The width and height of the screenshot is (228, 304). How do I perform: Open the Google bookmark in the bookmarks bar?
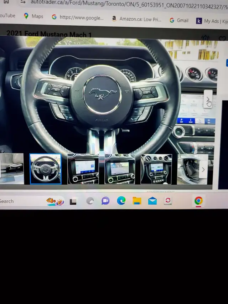(x=78, y=17)
